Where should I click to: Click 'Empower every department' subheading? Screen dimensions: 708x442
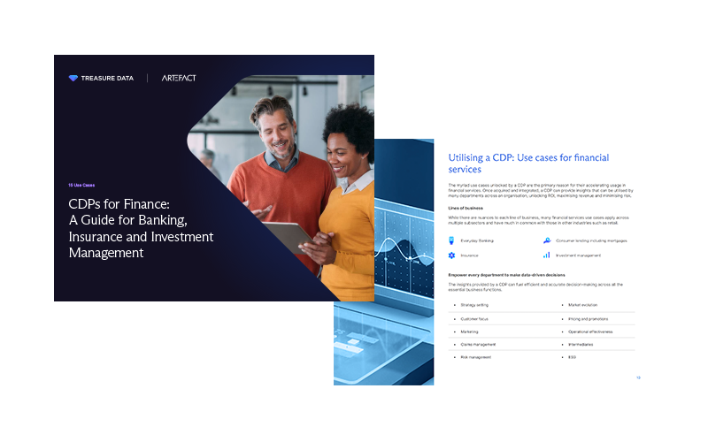click(x=506, y=275)
